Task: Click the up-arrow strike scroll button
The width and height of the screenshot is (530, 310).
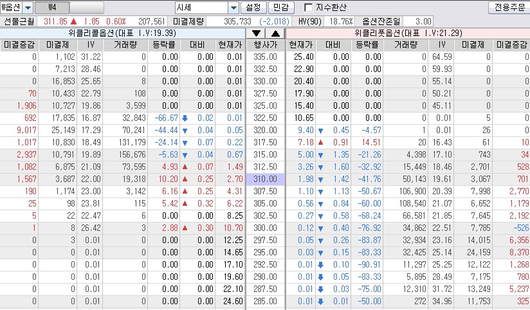Action: coord(275,33)
